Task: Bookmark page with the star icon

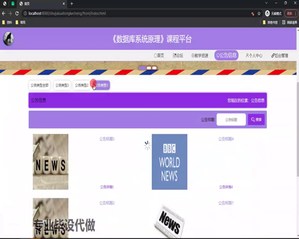Action: (x=259, y=14)
